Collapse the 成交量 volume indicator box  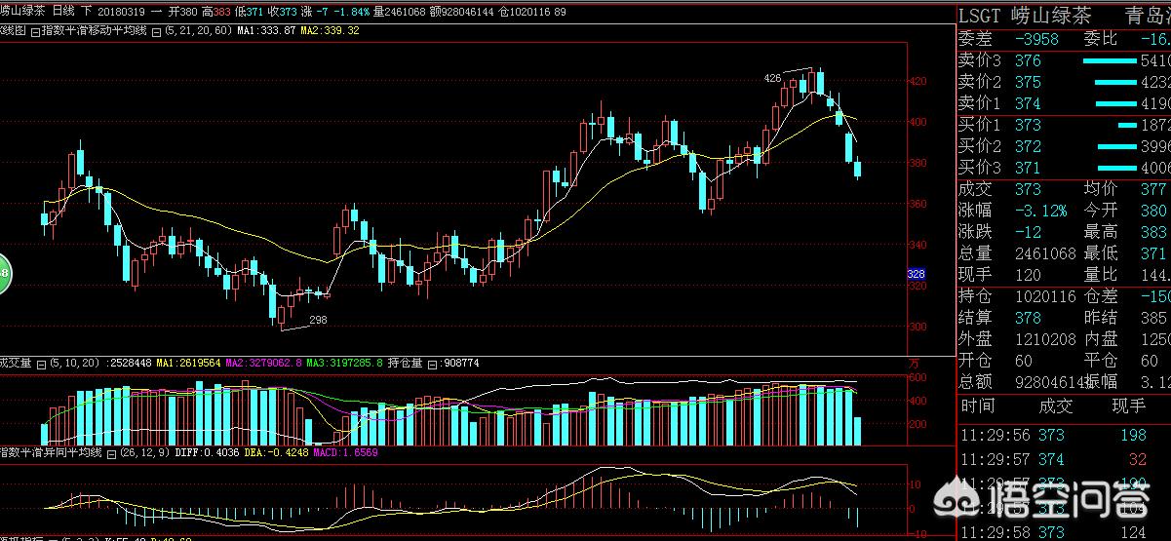[x=41, y=364]
